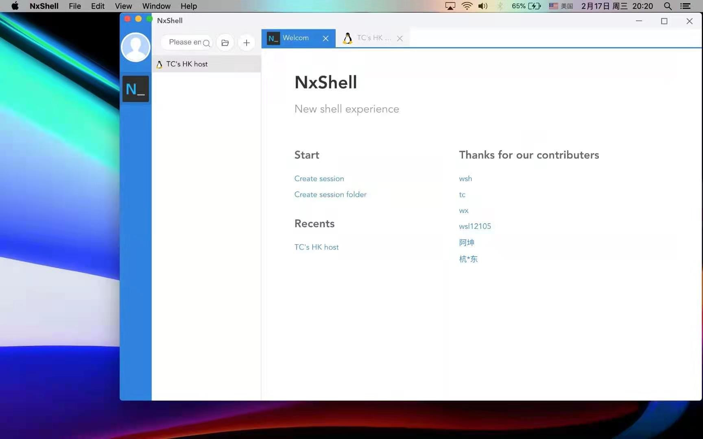
Task: Minimize the NxShell window with dash button
Action: coord(639,21)
